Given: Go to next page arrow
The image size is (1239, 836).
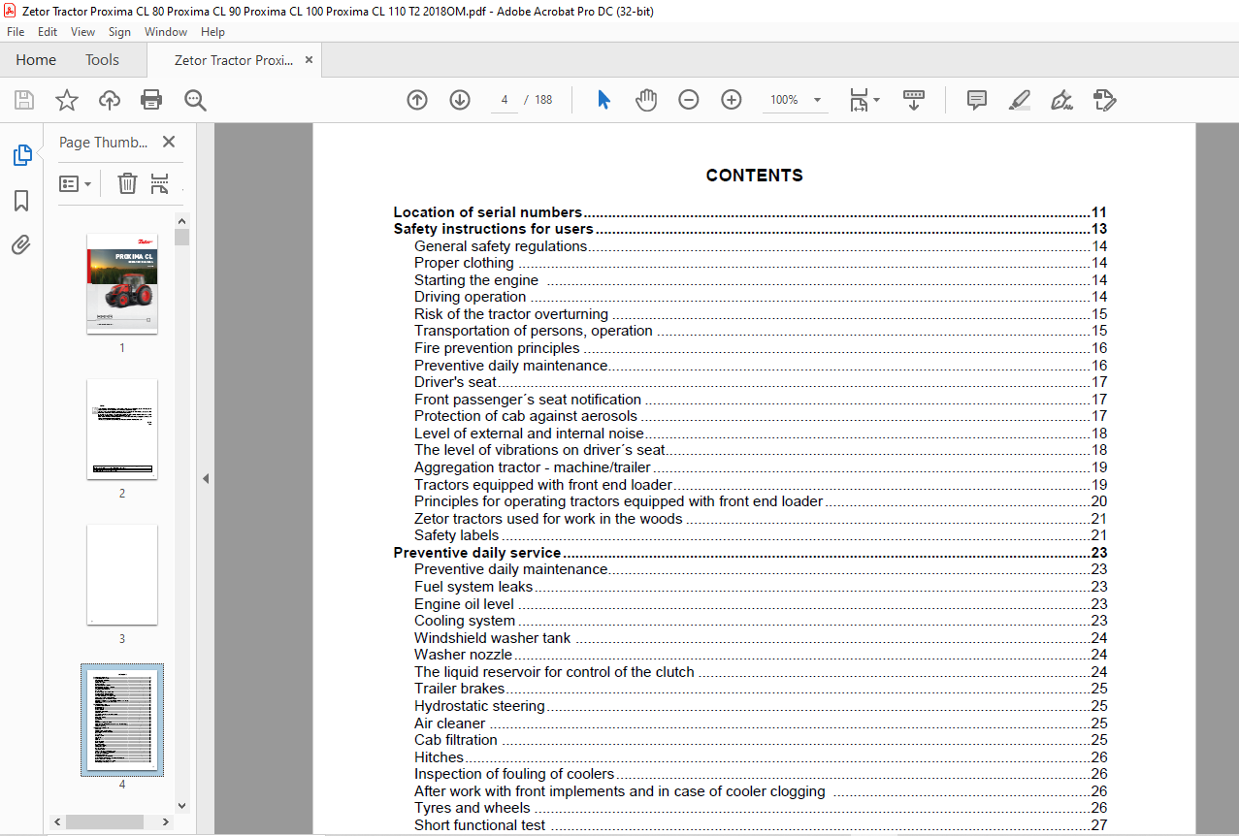Looking at the screenshot, I should tap(460, 100).
